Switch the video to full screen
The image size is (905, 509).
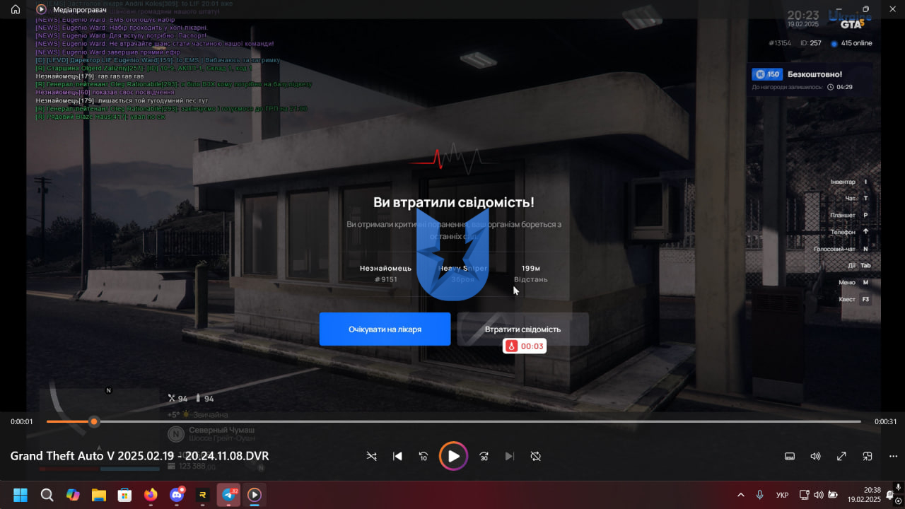[841, 456]
